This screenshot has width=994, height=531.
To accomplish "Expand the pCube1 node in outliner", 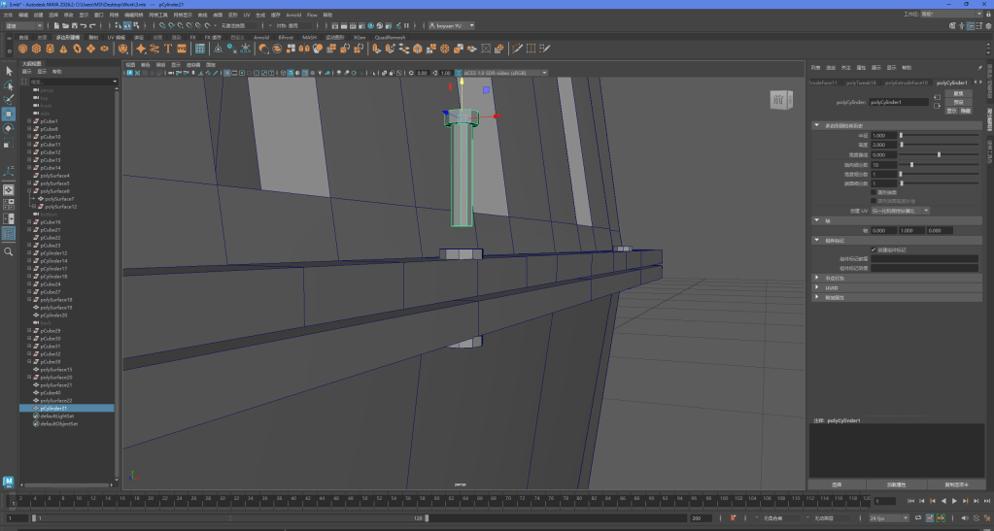I will click(x=29, y=121).
